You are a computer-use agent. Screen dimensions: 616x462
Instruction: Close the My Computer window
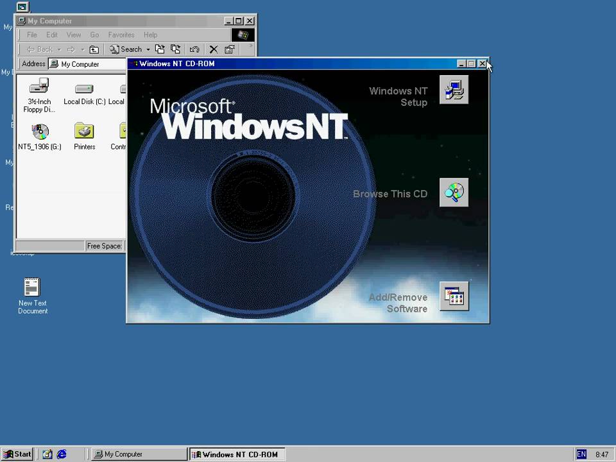pyautogui.click(x=250, y=21)
